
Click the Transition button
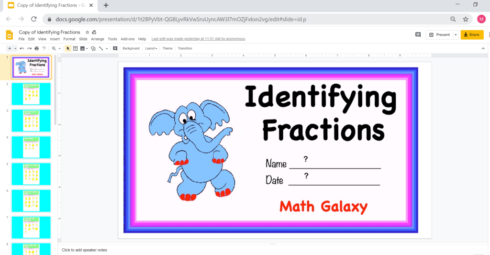click(x=185, y=48)
